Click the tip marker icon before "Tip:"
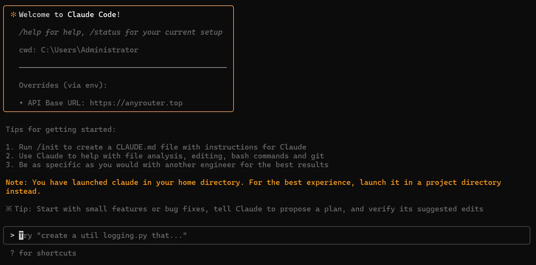536x265 pixels. point(9,209)
